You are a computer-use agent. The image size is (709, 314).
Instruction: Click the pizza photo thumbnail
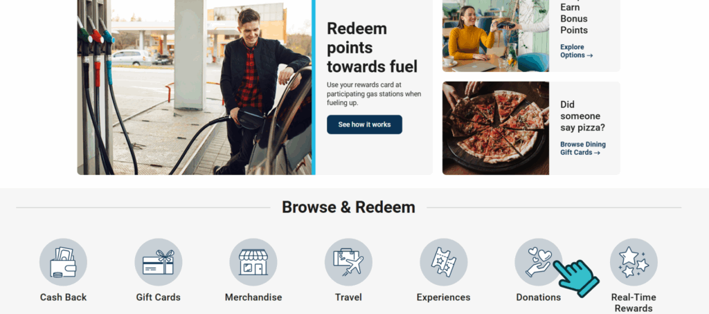coord(496,129)
